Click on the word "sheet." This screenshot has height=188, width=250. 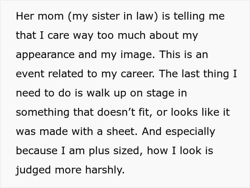[x=122, y=131]
